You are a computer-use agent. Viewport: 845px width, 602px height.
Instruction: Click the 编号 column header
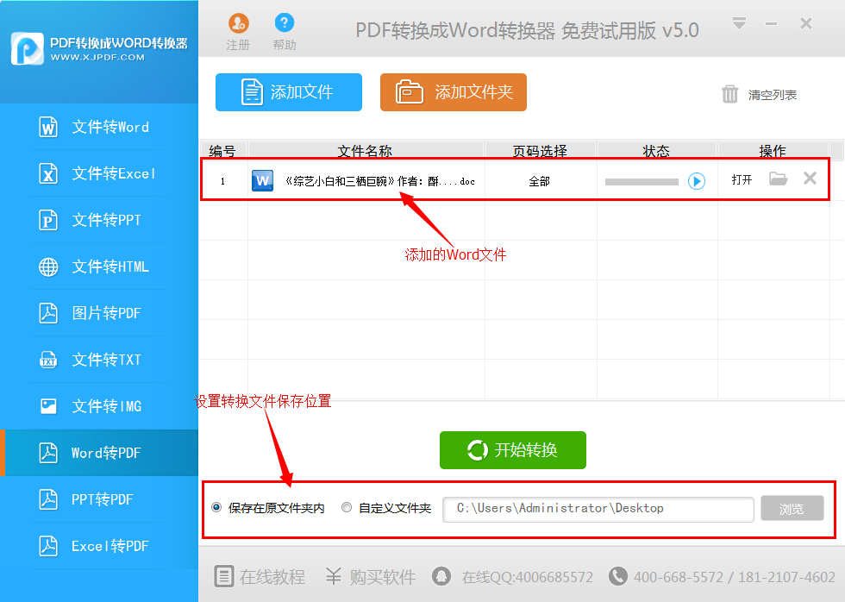pos(222,151)
